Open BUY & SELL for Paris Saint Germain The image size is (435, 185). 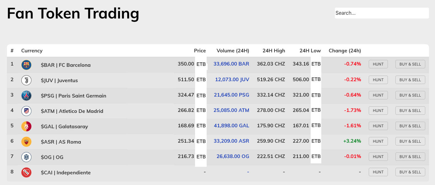(410, 95)
